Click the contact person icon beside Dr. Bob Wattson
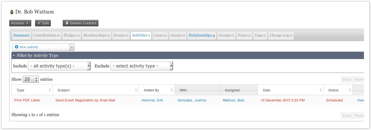Screen dimensions: 371x130 [12, 12]
